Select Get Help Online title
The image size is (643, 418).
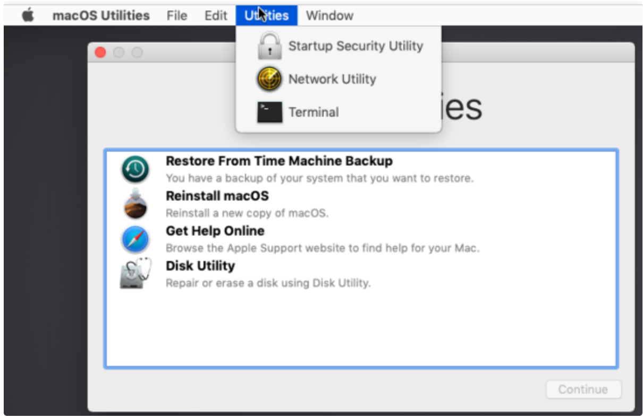215,231
